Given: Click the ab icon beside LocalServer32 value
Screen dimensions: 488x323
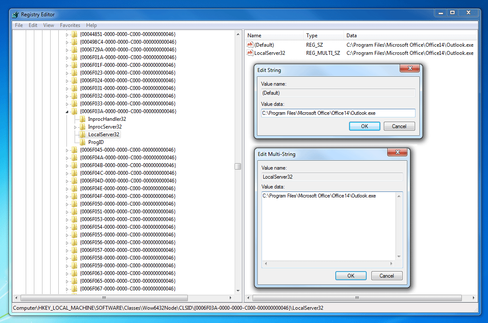Looking at the screenshot, I should (x=250, y=53).
